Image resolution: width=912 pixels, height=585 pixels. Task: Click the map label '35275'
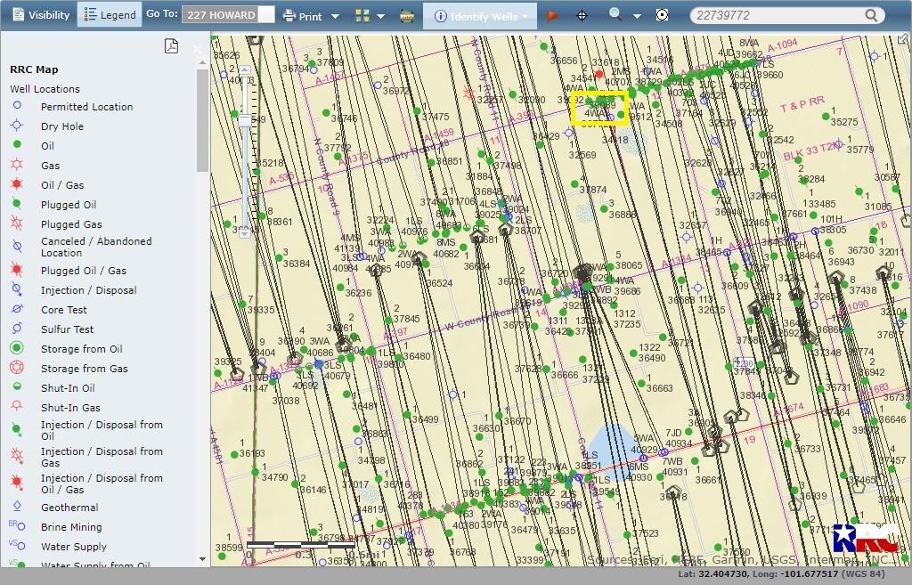[x=844, y=122]
